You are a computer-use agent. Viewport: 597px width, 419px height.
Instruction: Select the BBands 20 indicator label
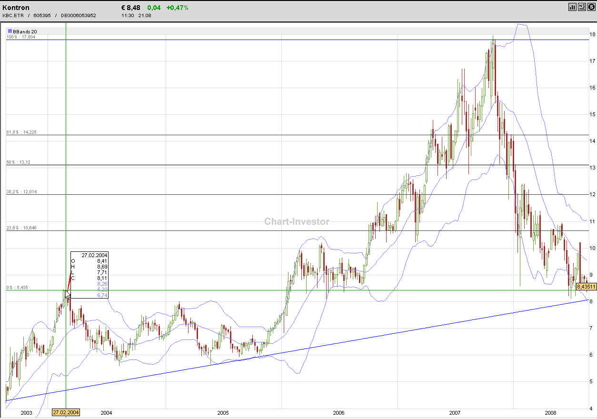25,31
